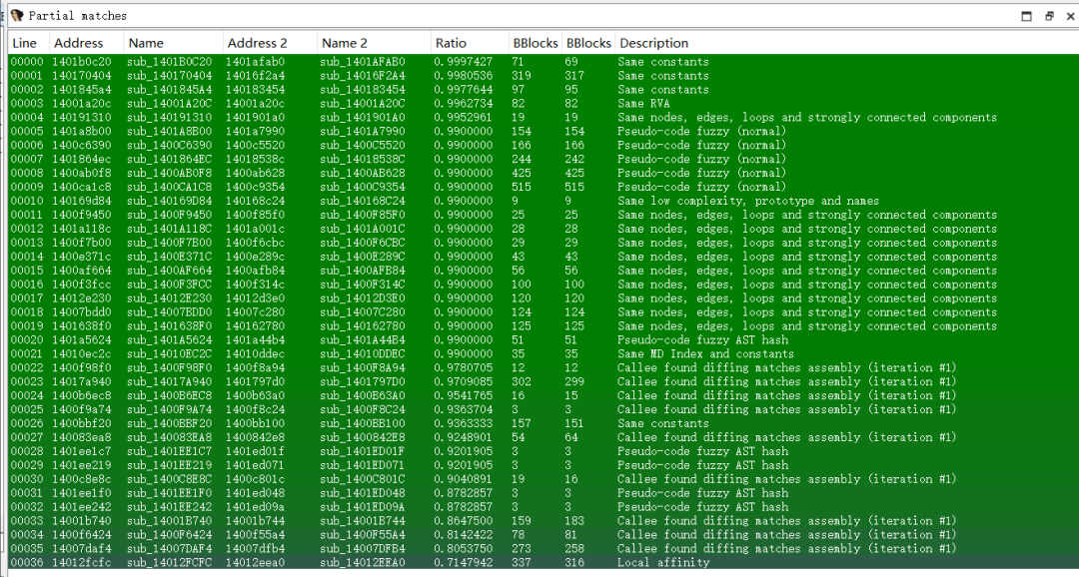The image size is (1079, 577).
Task: Select sub_14012FCFC in last row
Action: coord(169,563)
